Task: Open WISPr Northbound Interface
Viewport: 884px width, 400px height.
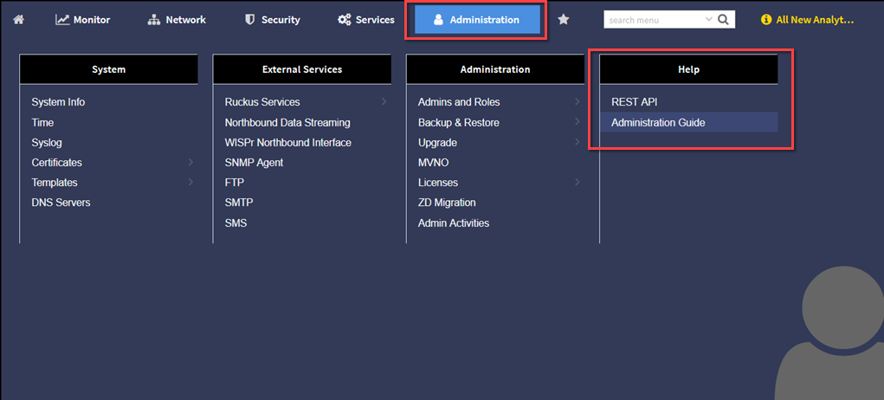Action: 288,143
